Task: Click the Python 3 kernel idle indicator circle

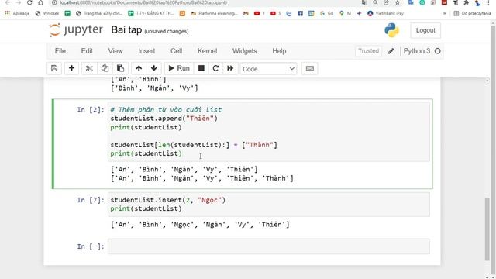Action: (437, 51)
